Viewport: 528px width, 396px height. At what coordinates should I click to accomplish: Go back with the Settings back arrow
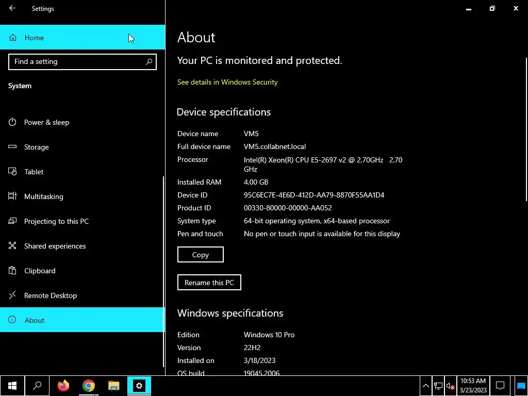point(12,8)
